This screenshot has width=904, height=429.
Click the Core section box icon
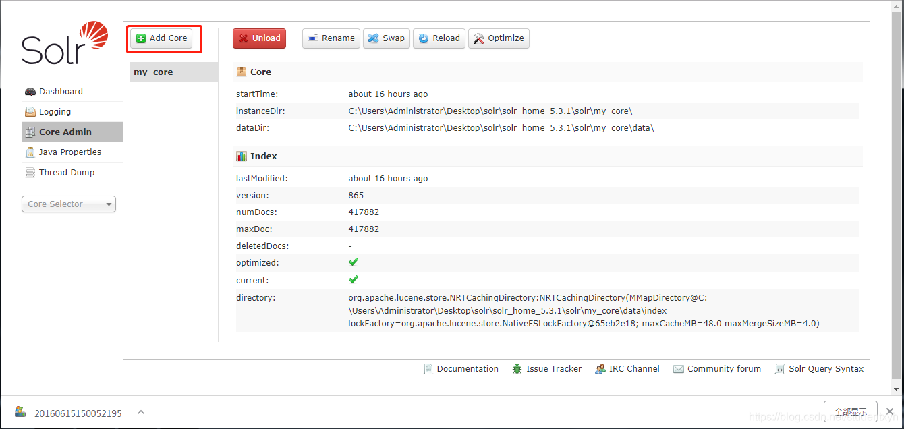242,71
